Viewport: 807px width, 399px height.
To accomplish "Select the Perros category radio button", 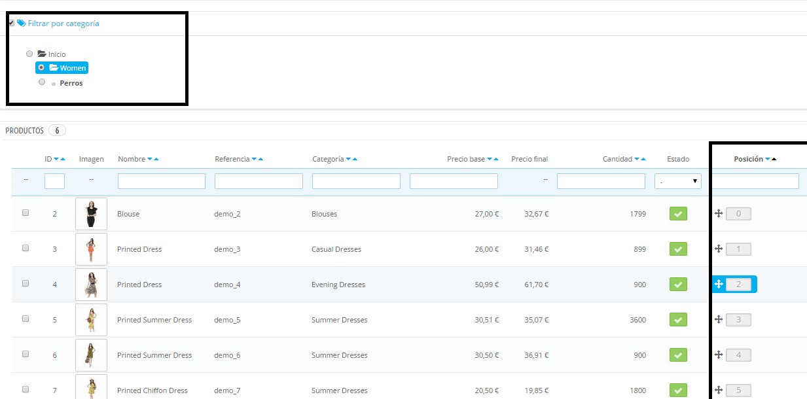I will point(42,82).
